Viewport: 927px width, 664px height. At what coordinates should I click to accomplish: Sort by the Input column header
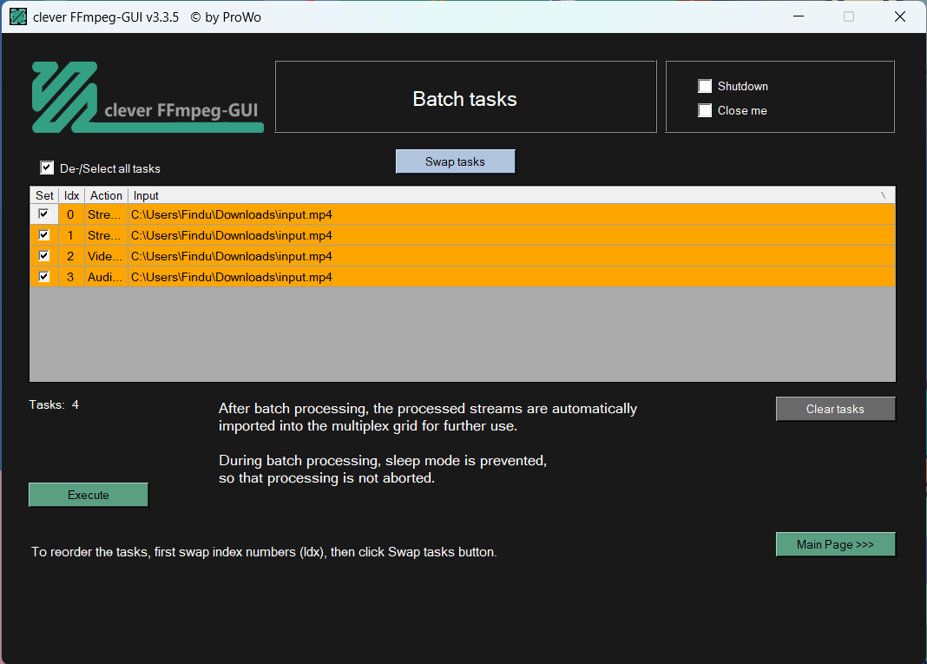(511, 195)
